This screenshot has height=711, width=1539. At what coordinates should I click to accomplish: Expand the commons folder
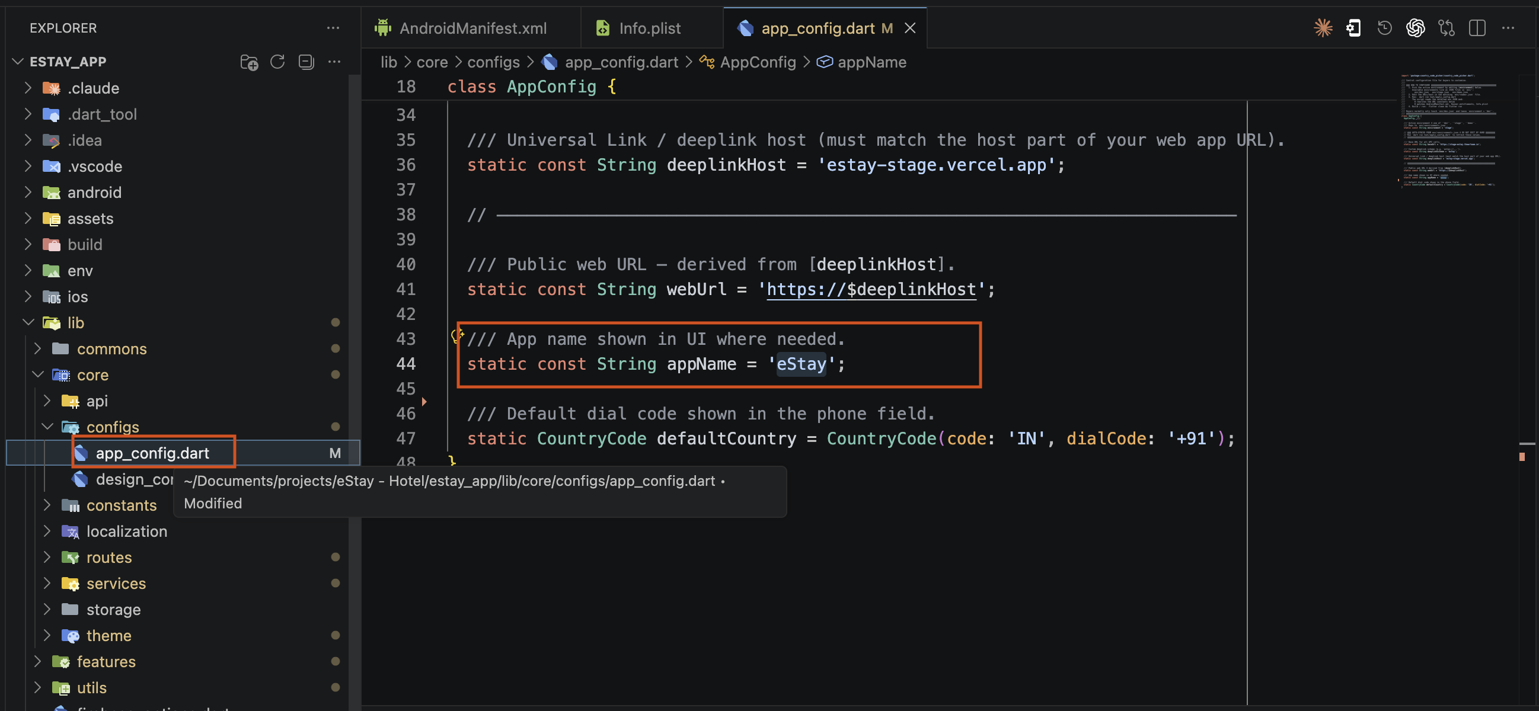coord(37,348)
